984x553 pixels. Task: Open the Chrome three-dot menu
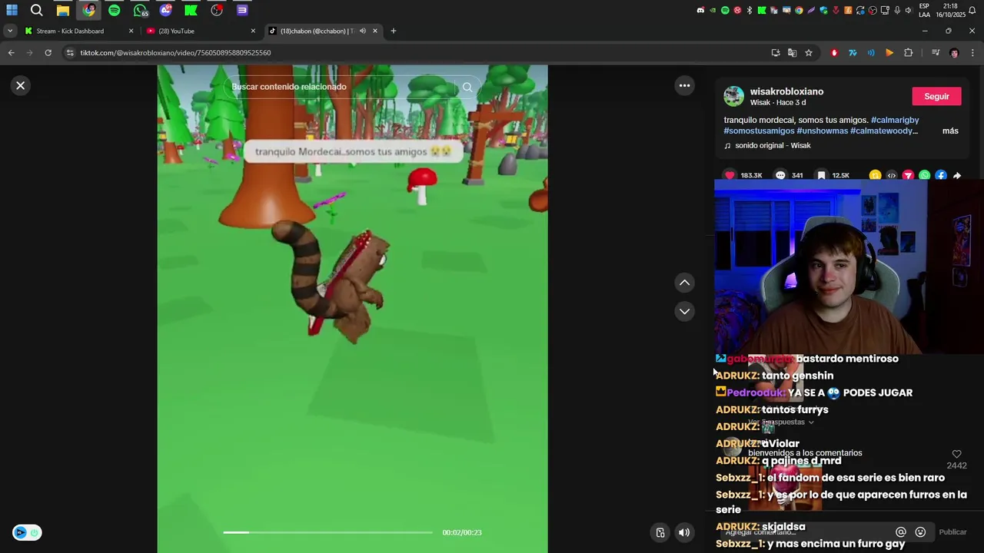tap(972, 53)
